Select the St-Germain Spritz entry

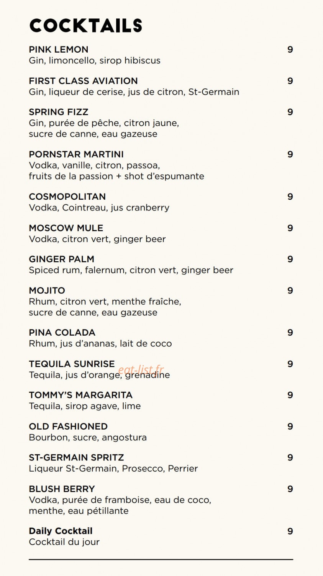click(76, 458)
